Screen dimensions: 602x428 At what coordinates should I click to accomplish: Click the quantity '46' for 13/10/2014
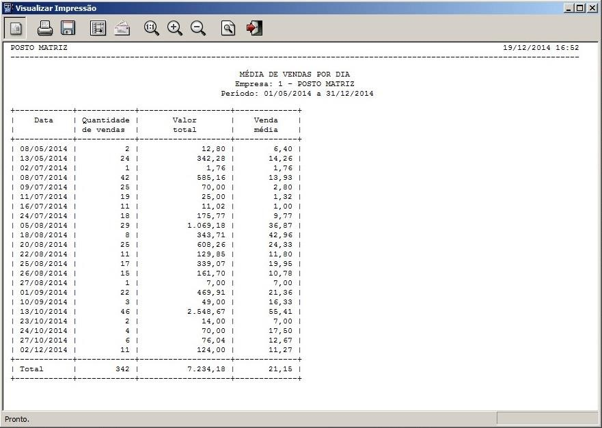[125, 312]
